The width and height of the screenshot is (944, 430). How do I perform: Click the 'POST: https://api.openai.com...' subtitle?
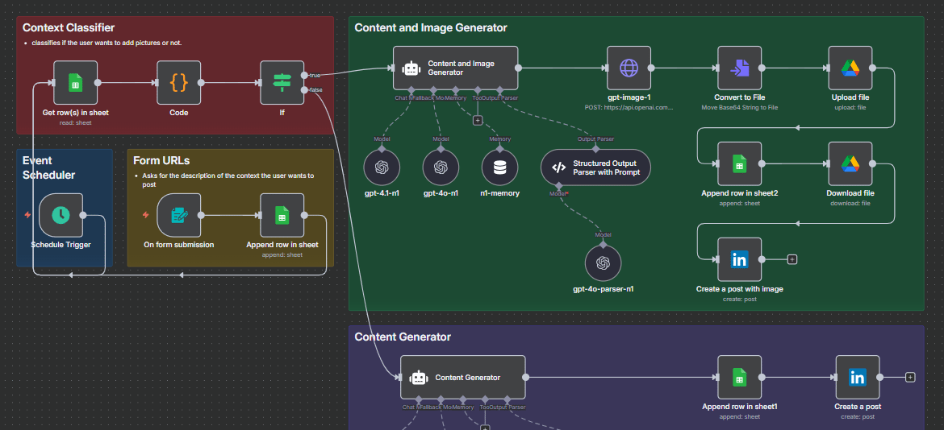(x=629, y=108)
